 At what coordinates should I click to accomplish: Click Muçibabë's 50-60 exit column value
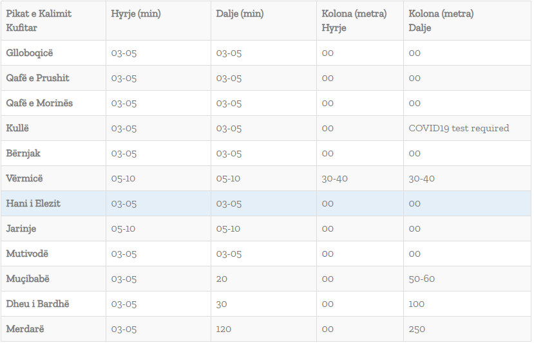pos(421,279)
